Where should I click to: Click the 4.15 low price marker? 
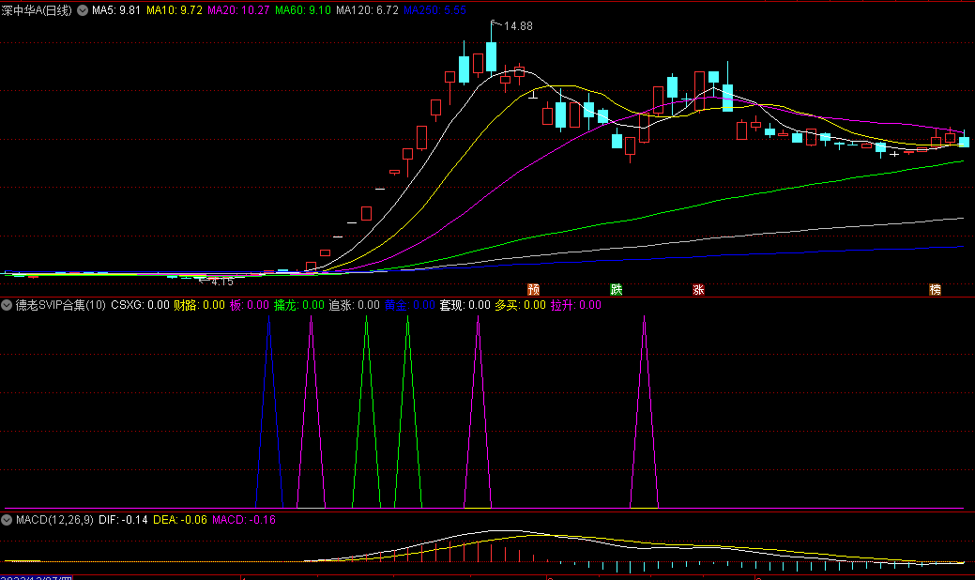[221, 281]
